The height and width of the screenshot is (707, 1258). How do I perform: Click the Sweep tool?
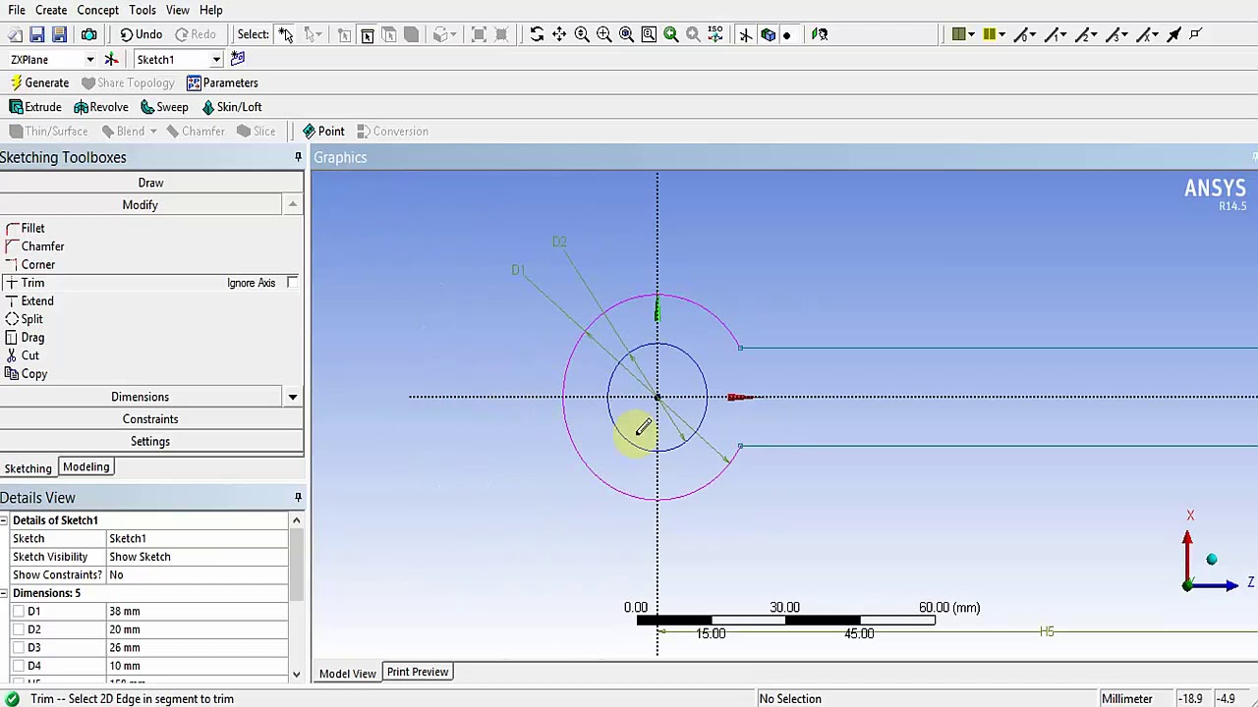(164, 107)
